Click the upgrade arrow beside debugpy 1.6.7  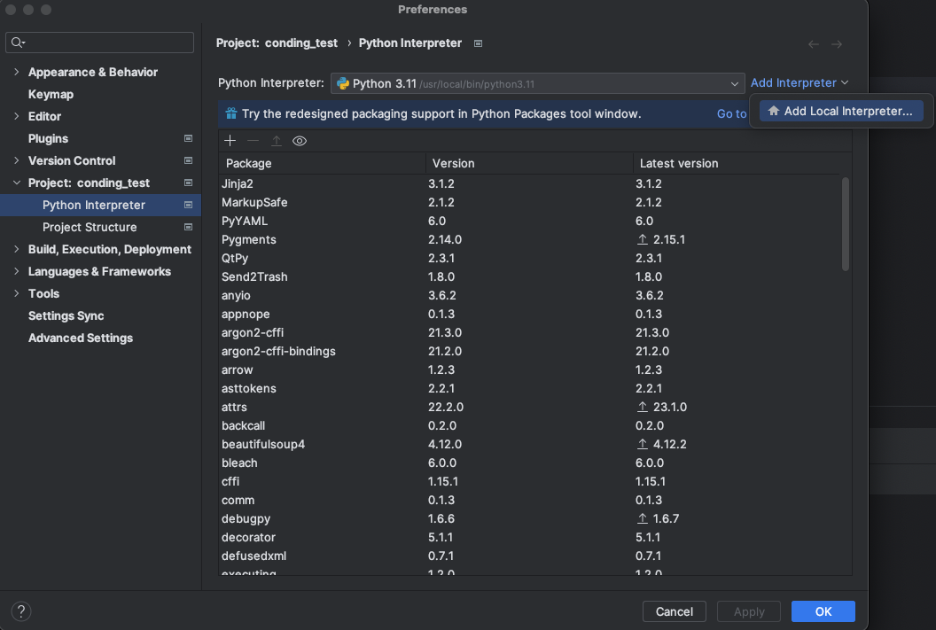click(x=643, y=518)
